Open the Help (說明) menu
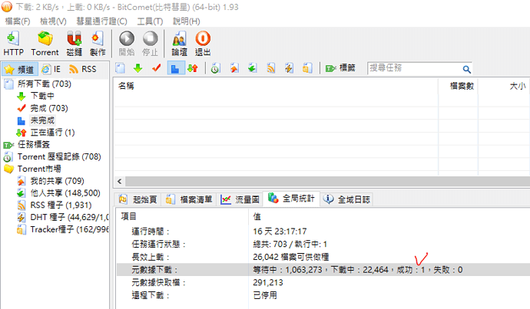This screenshot has width=530, height=309. [x=186, y=21]
